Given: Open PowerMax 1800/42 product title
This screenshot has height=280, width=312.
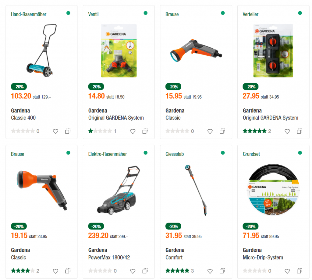Looking at the screenshot, I should 109,257.
